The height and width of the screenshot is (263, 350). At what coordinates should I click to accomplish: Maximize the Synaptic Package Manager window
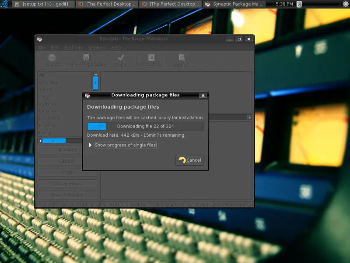click(239, 39)
